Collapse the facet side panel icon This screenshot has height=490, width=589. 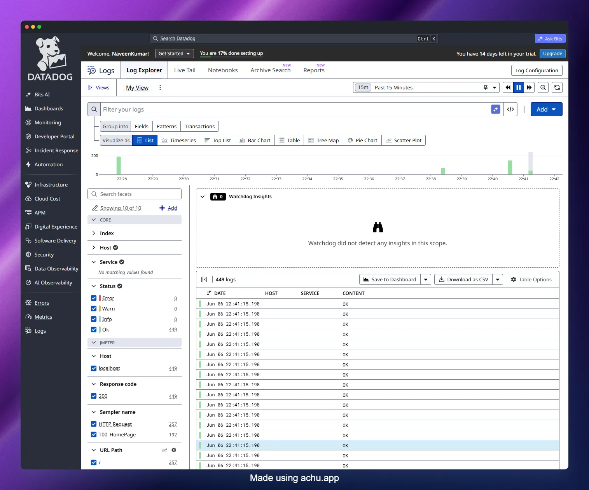204,279
